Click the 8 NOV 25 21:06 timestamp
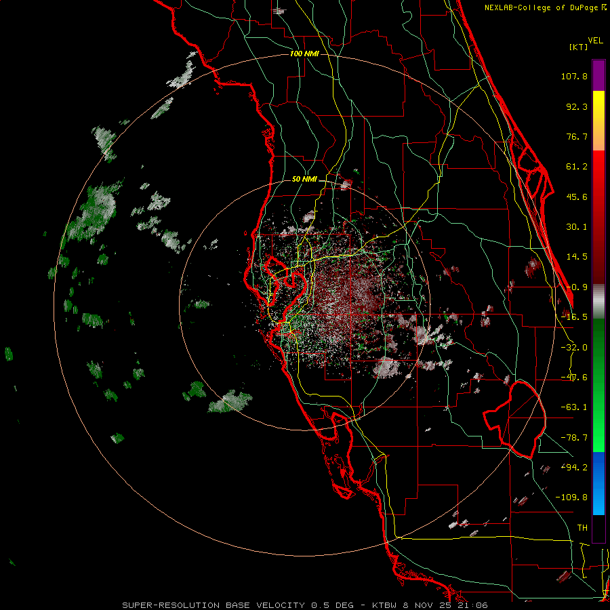610x610 pixels. pos(445,605)
